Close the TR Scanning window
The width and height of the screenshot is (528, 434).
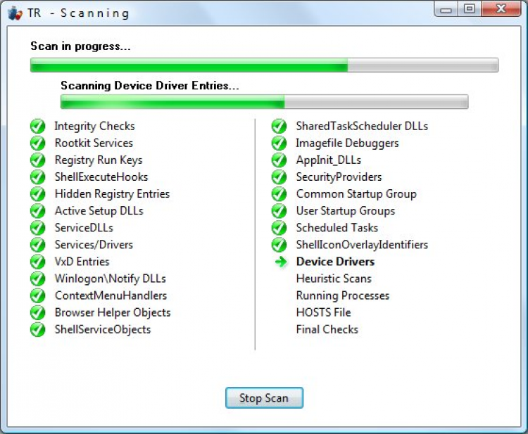point(501,9)
